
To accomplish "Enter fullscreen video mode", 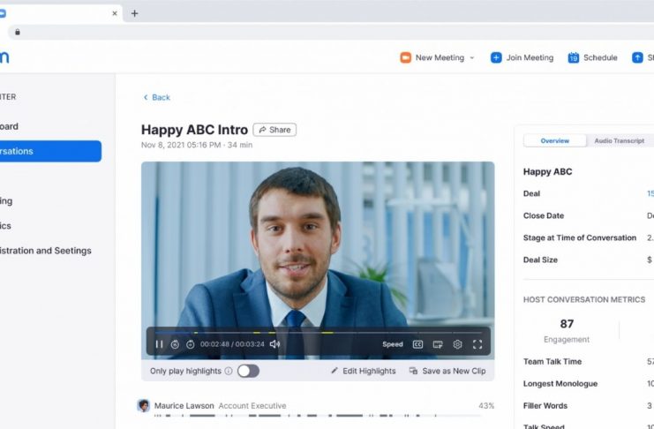I will tap(477, 344).
